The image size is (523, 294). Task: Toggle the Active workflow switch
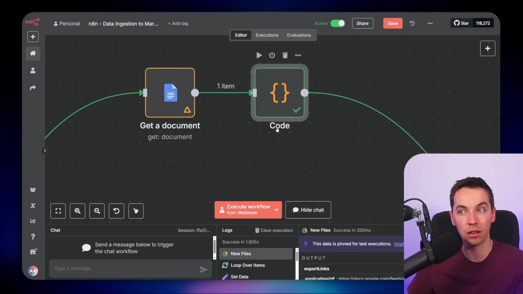337,23
